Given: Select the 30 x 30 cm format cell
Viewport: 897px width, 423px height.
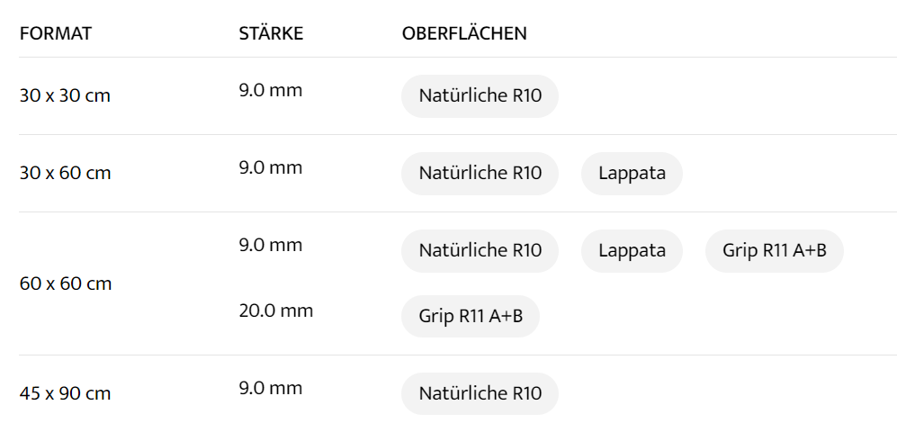Looking at the screenshot, I should (x=65, y=95).
